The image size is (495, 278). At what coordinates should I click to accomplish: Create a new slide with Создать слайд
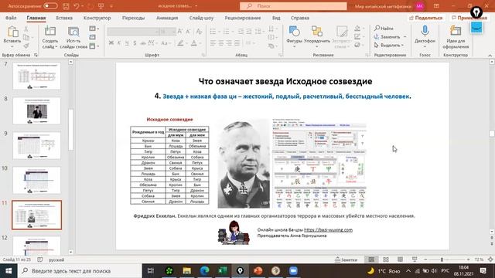coord(49,37)
